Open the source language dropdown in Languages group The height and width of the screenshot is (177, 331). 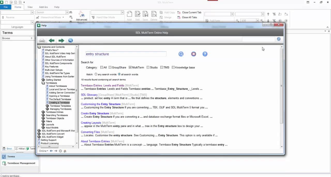tap(32, 12)
